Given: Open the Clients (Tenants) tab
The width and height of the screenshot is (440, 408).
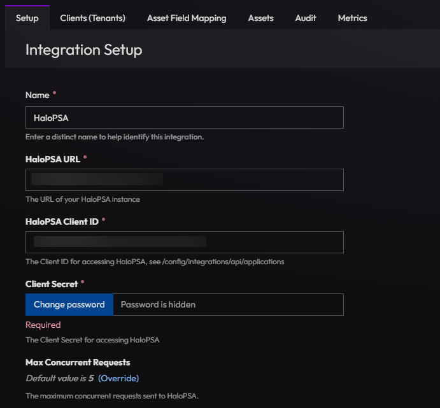Looking at the screenshot, I should [x=92, y=18].
